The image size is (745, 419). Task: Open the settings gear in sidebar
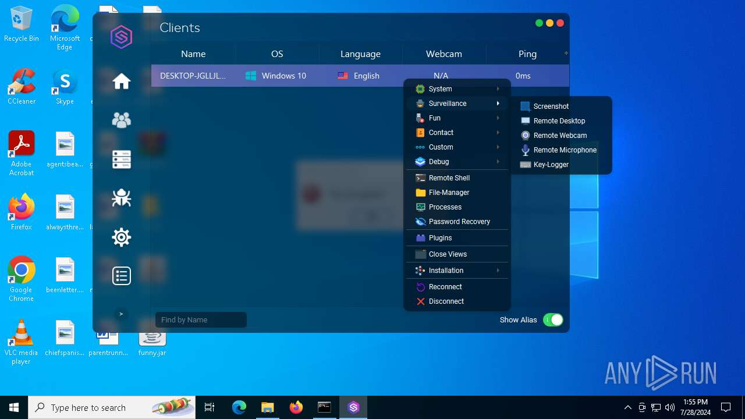pyautogui.click(x=121, y=237)
